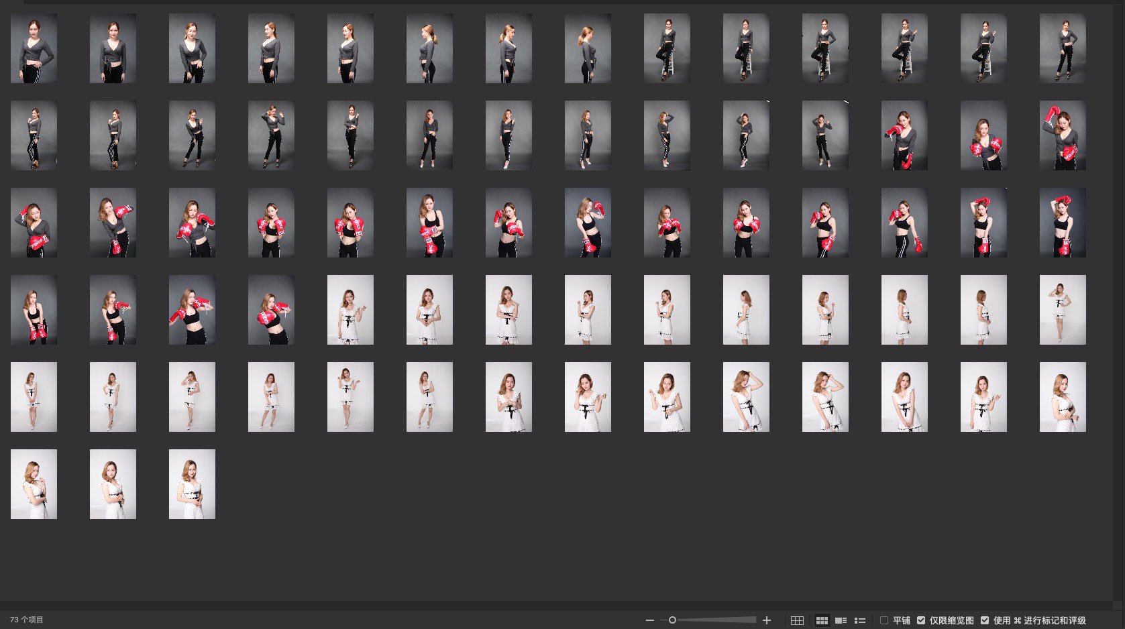Image resolution: width=1125 pixels, height=629 pixels.
Task: Switch to thumbnails view icon
Action: 822,620
